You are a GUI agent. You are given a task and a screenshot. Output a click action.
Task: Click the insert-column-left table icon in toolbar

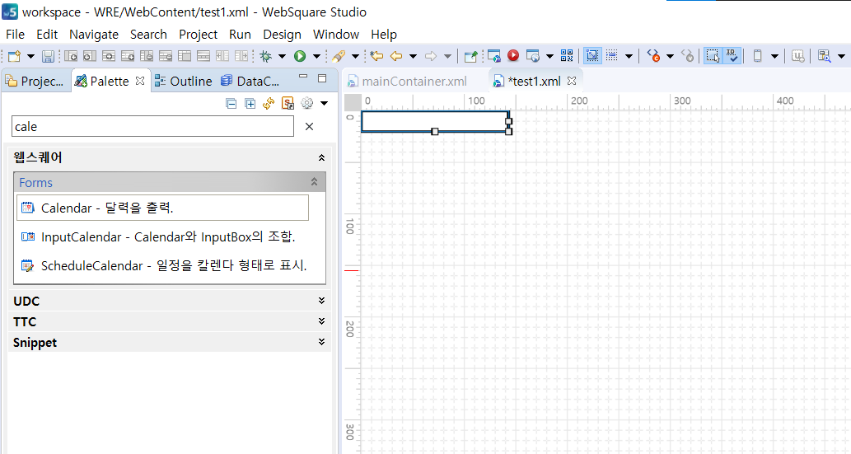pyautogui.click(x=71, y=56)
